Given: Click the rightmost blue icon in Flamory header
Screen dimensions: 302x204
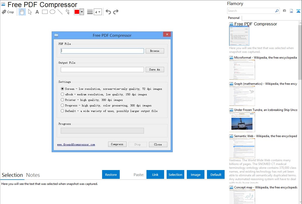Looking at the screenshot, I should (x=298, y=11).
